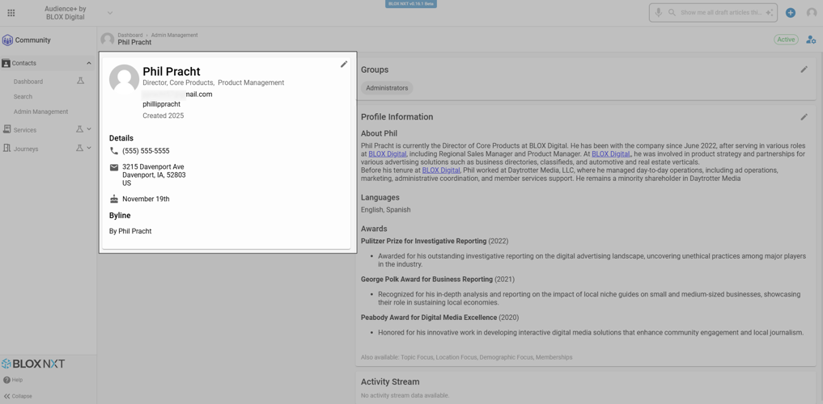Select Contacts in the sidebar

tap(24, 63)
